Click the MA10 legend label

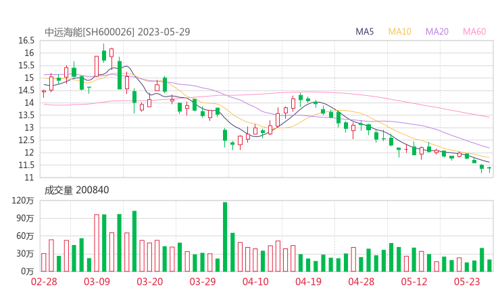tap(399, 32)
